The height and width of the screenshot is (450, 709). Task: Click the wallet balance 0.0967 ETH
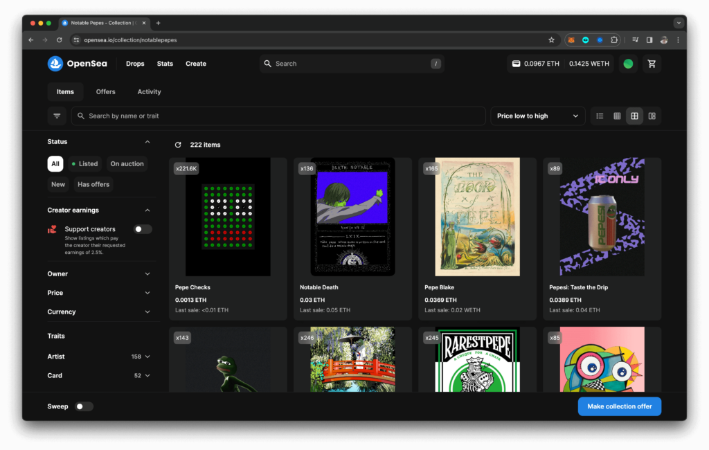(x=535, y=64)
